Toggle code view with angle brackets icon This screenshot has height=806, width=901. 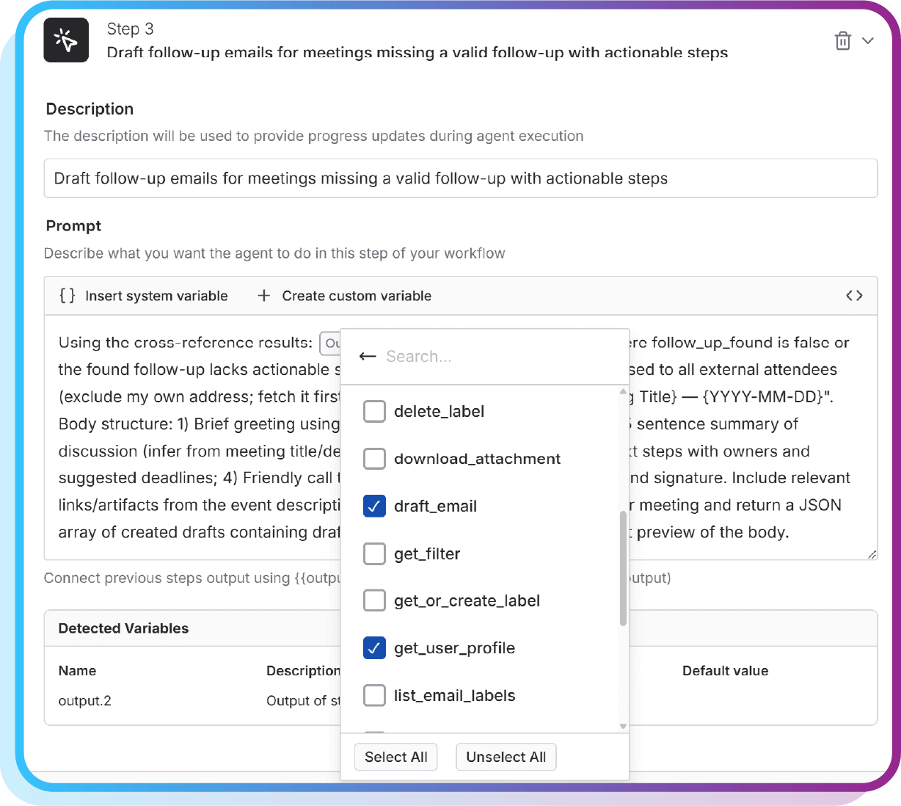coord(854,296)
